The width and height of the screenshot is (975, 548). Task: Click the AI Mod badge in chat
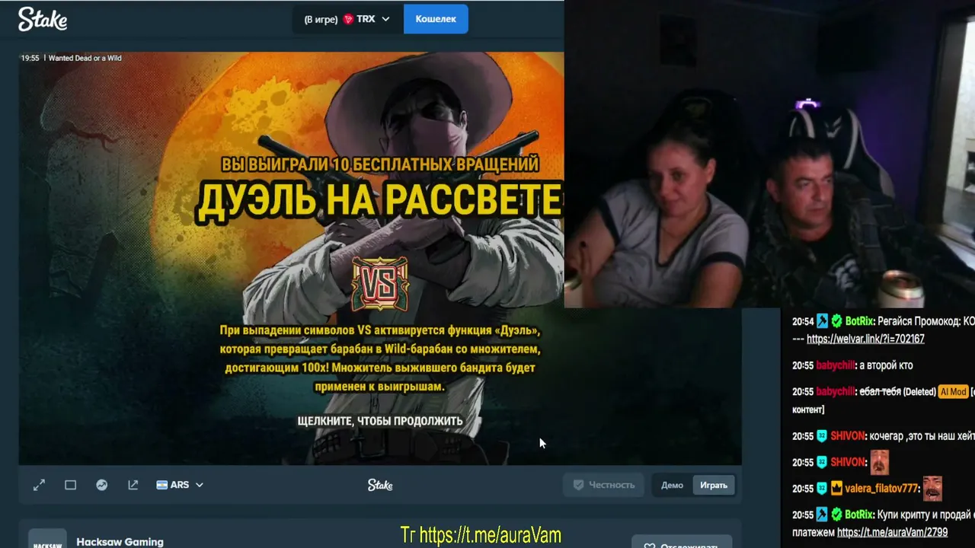tap(953, 392)
